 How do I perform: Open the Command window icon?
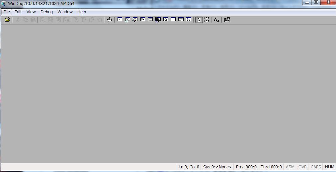point(120,20)
